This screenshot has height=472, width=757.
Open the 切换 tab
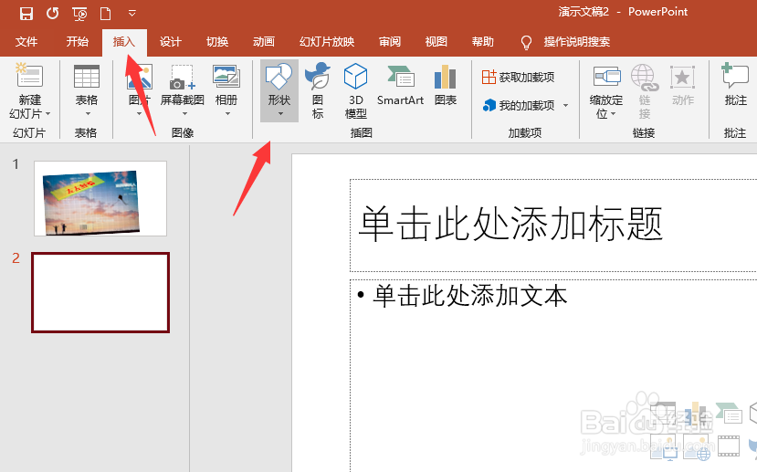217,42
